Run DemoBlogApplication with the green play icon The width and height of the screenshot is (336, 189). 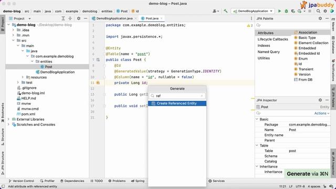pos(279,11)
